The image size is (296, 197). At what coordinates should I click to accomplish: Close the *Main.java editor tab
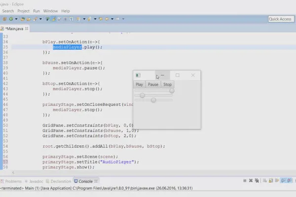(27, 29)
